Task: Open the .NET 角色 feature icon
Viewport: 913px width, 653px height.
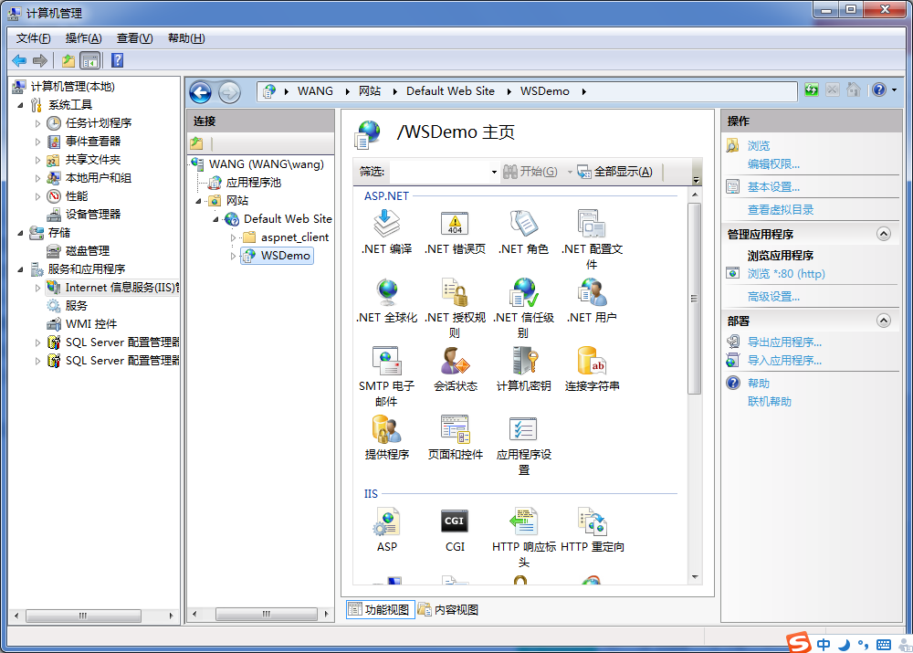Action: pyautogui.click(x=523, y=225)
